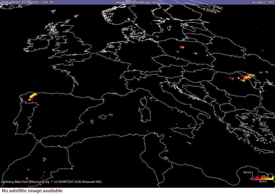This screenshot has height=194, width=275.
Task: Click the lone red strike east of Poland
Action: pos(263,51)
